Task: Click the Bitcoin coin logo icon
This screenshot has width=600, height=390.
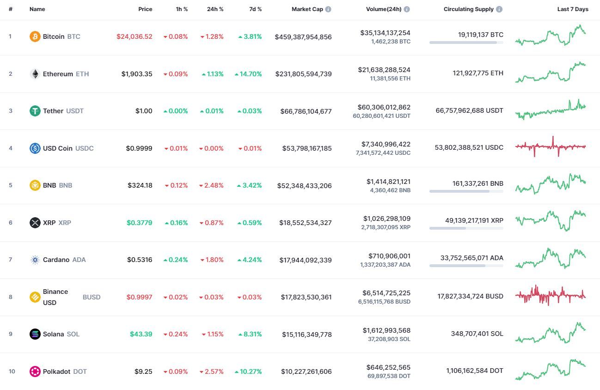Action: pyautogui.click(x=35, y=37)
